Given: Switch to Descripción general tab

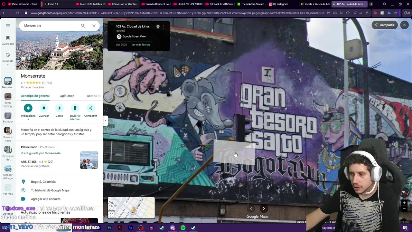Looking at the screenshot, I should pyautogui.click(x=35, y=96).
